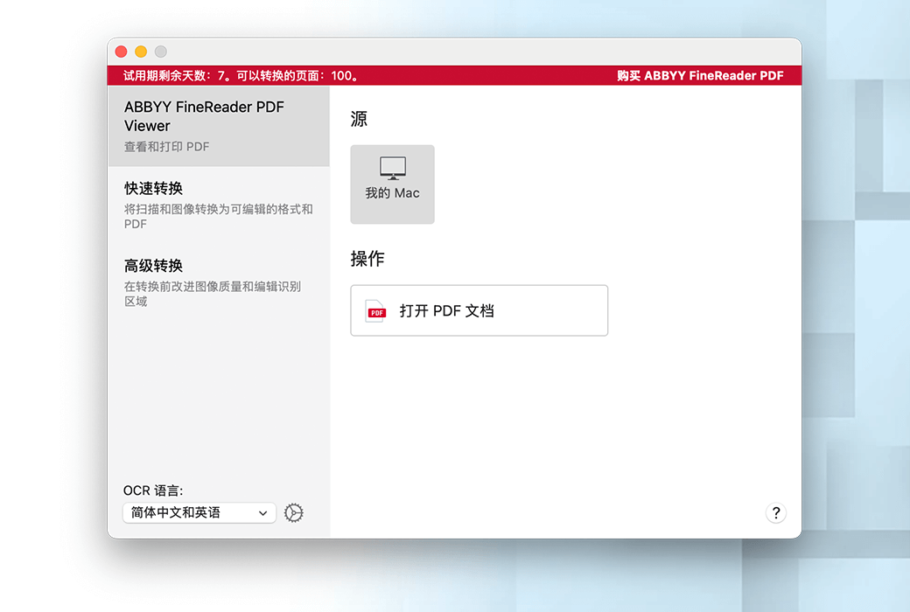Click the 高级转换 description about image quality
This screenshot has height=612, width=910.
pos(212,294)
